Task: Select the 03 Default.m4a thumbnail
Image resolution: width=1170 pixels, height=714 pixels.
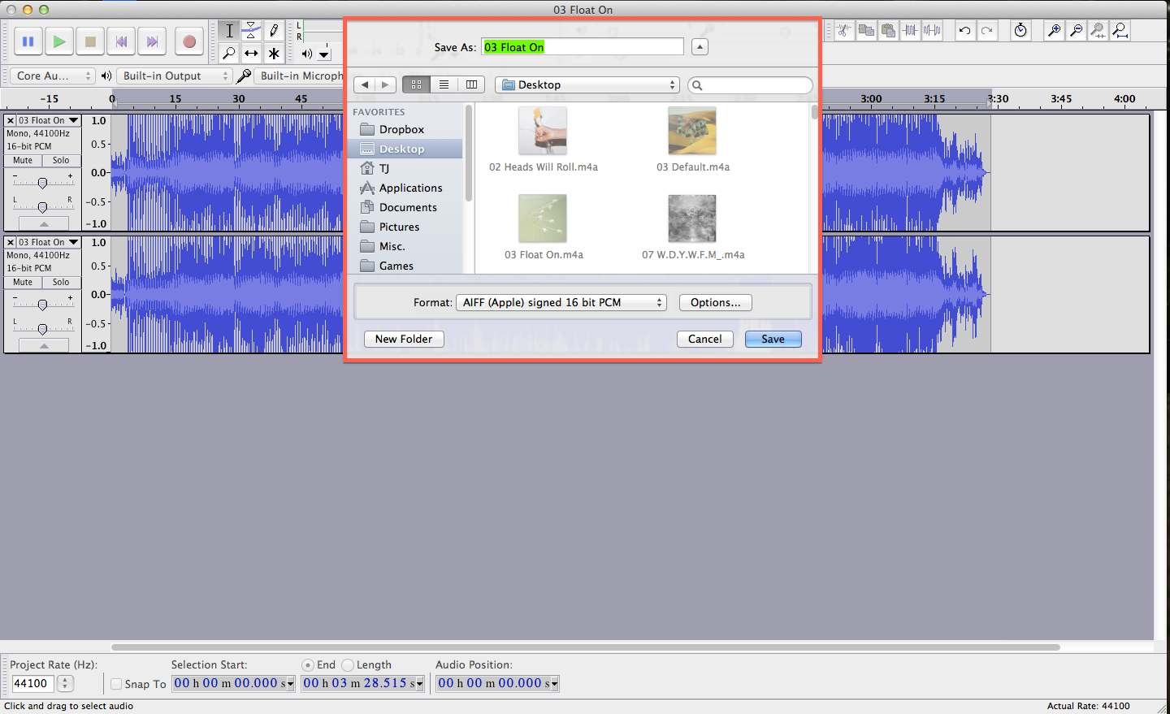Action: (x=691, y=130)
